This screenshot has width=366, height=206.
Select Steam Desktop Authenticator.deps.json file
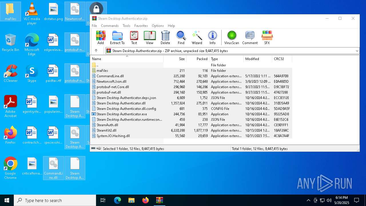191,98
